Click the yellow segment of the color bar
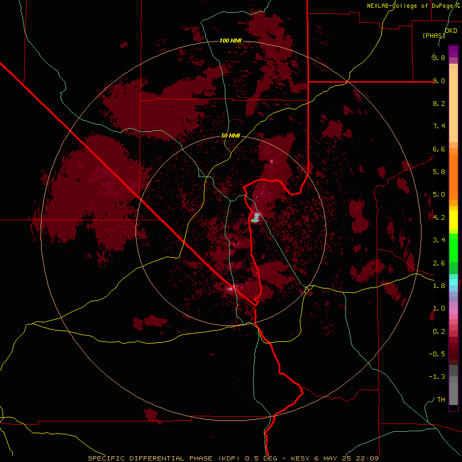This screenshot has width=462, height=462. 453,220
